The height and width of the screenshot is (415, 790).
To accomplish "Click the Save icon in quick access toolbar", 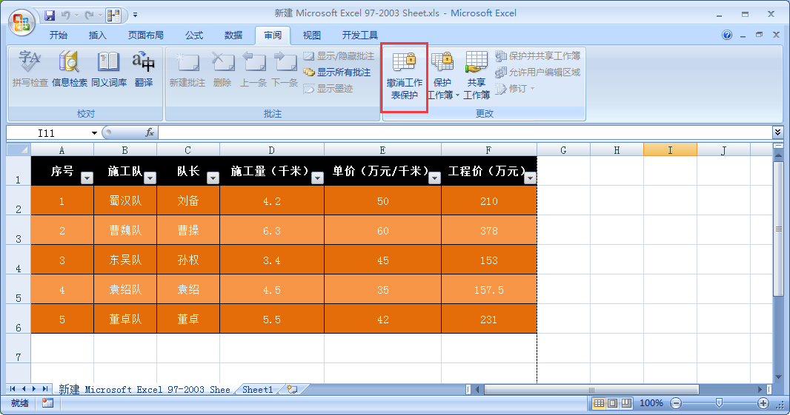I will tap(50, 15).
